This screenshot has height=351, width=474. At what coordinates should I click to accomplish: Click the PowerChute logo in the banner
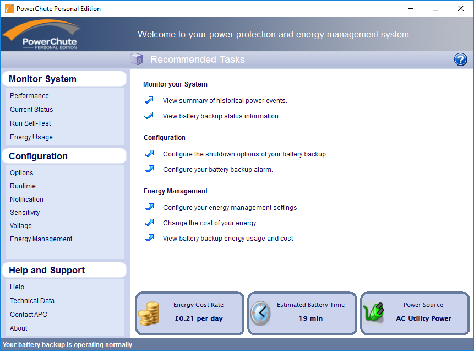[41, 34]
